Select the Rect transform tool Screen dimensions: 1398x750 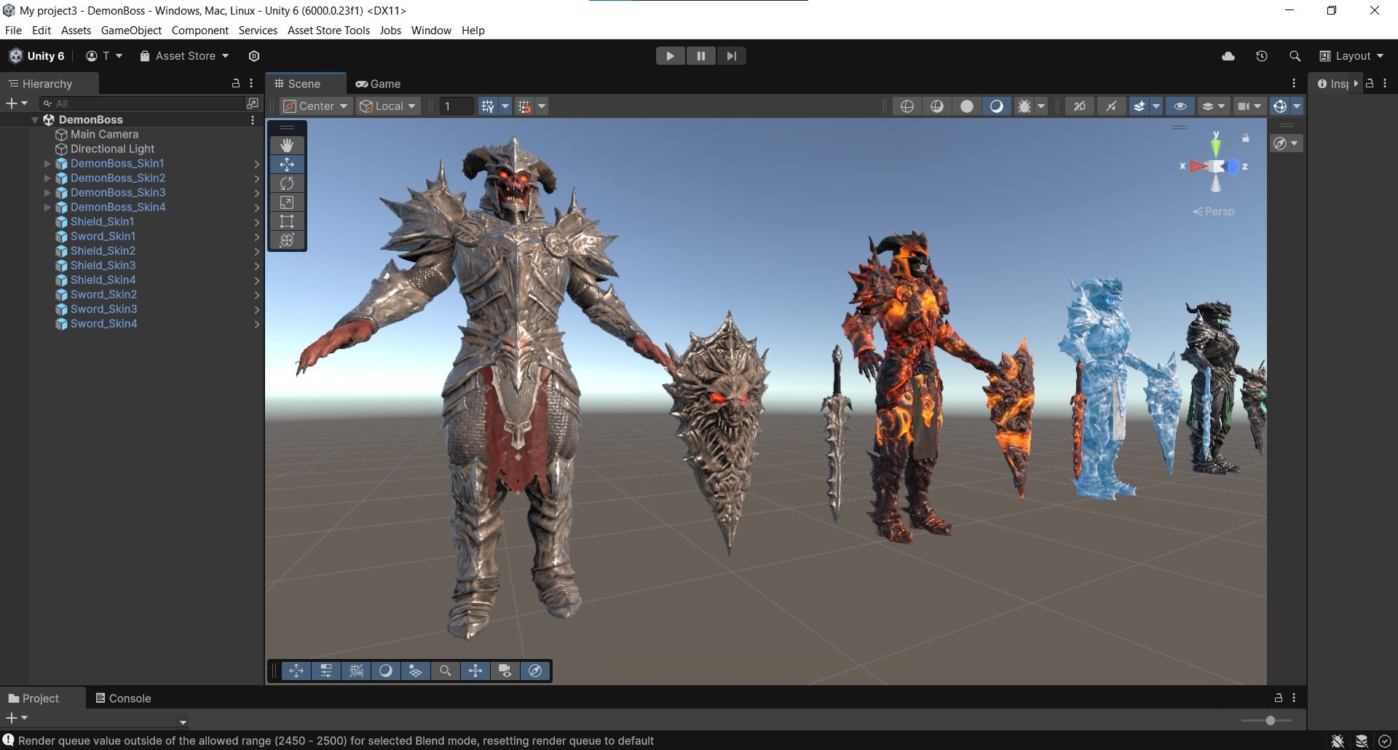pyautogui.click(x=287, y=221)
